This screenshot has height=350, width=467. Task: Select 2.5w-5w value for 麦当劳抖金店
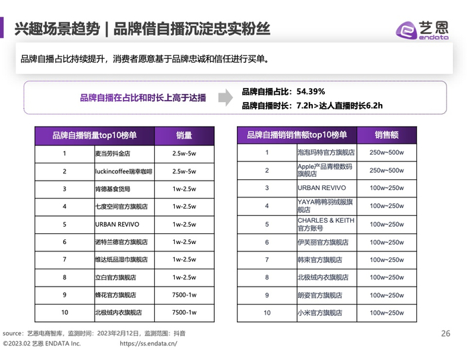coord(184,153)
